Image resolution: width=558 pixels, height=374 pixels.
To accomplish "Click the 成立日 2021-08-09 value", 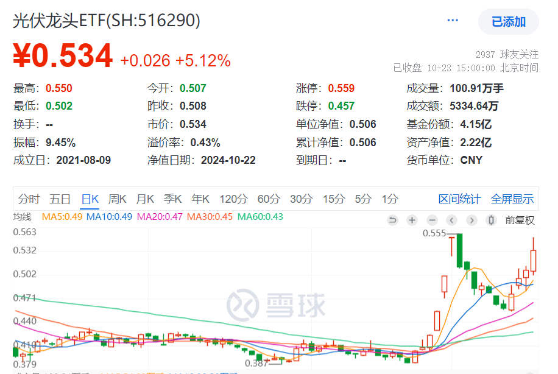I will pyautogui.click(x=83, y=160).
